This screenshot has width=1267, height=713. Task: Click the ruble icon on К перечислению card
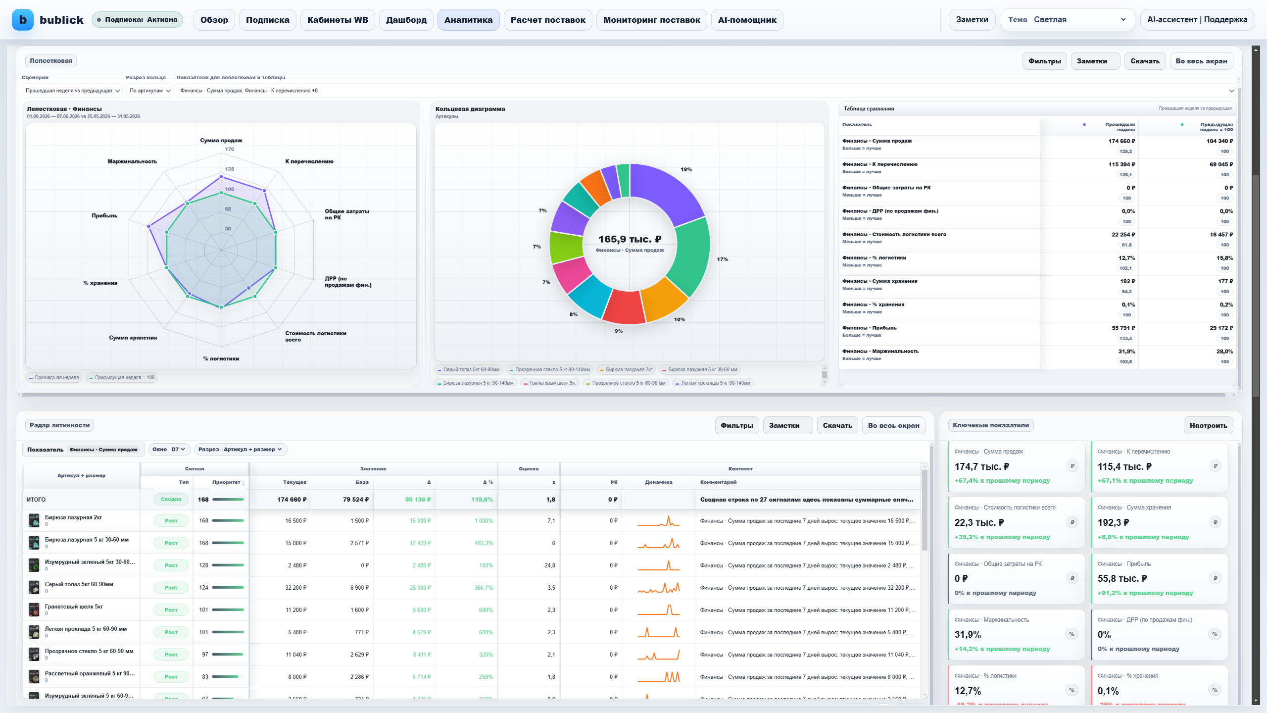[x=1215, y=466]
